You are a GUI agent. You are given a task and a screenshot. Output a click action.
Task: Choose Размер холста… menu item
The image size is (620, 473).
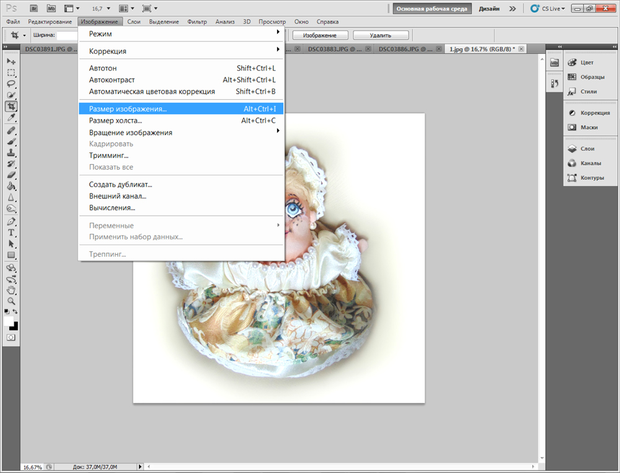click(x=181, y=120)
